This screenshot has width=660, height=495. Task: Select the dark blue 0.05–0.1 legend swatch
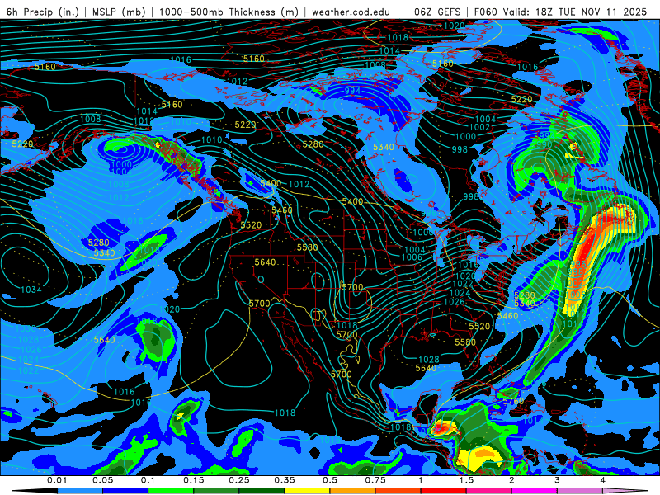coord(125,491)
